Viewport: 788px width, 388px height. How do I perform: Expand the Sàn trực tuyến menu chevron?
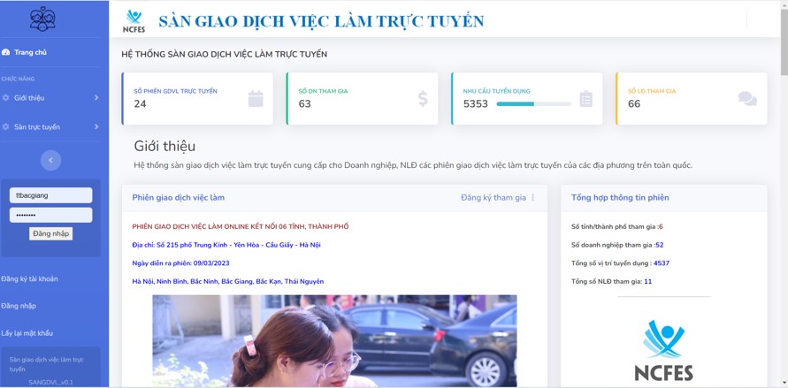click(x=96, y=127)
